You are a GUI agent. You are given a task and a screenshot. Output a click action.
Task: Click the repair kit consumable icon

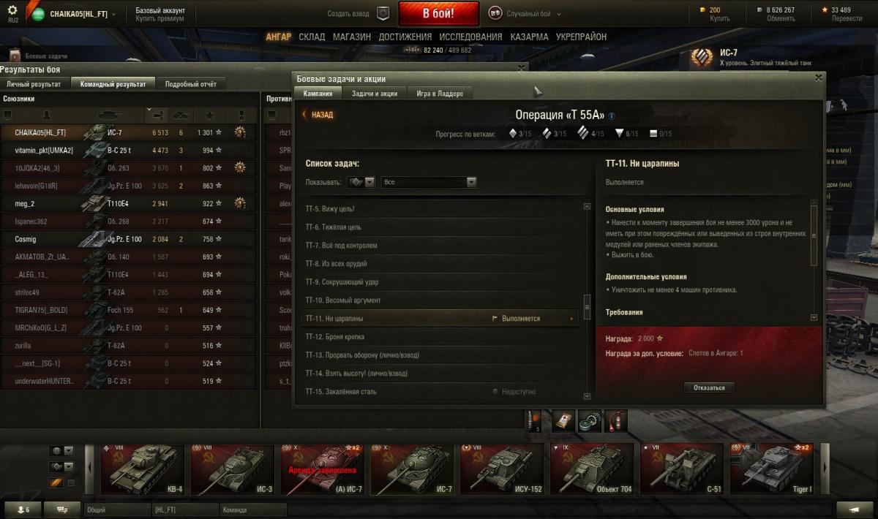(563, 420)
